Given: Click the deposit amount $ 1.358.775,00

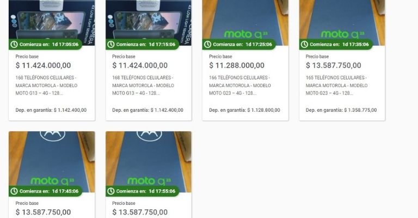Looking at the screenshot, I should [x=360, y=110].
